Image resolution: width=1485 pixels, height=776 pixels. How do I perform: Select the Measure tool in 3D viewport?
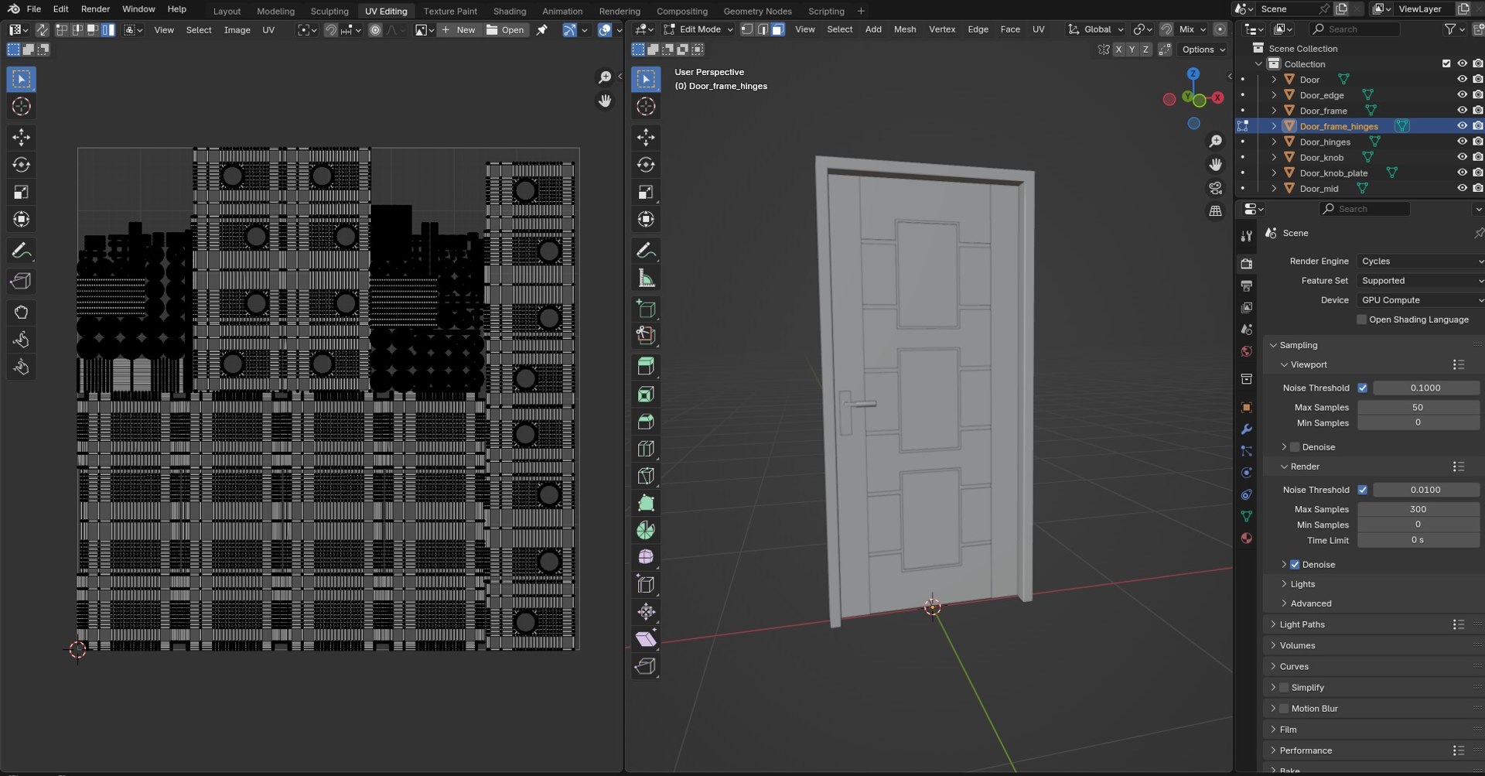(646, 279)
